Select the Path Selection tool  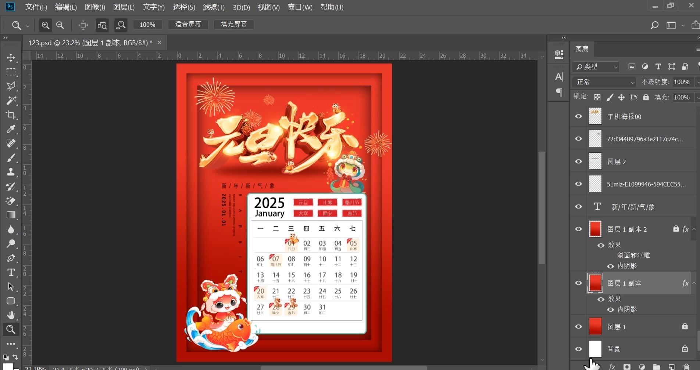[11, 287]
